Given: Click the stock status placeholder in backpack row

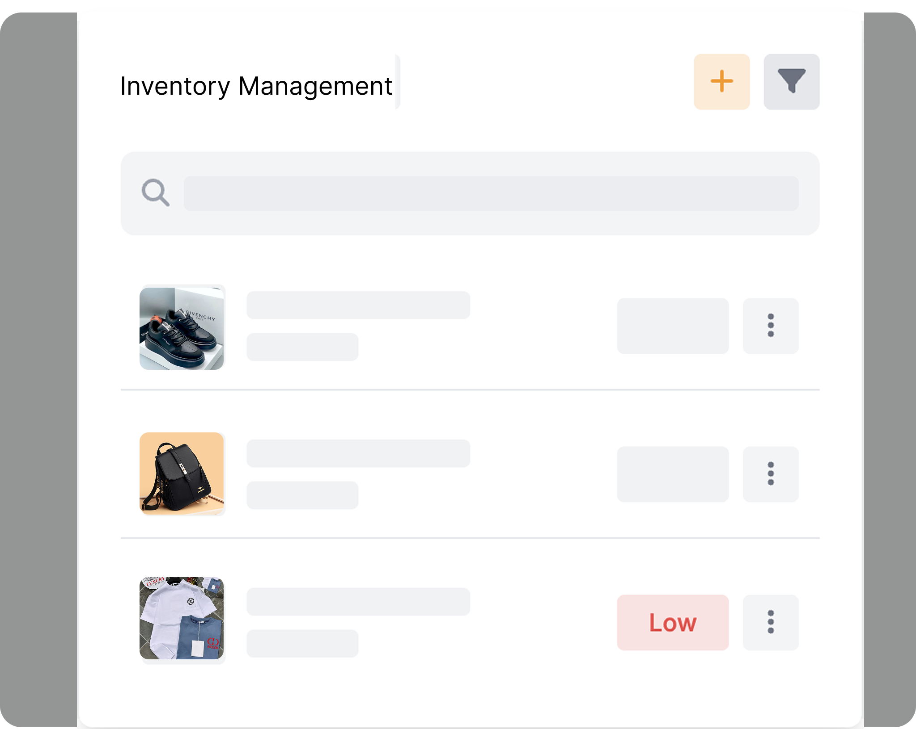Looking at the screenshot, I should coord(672,474).
